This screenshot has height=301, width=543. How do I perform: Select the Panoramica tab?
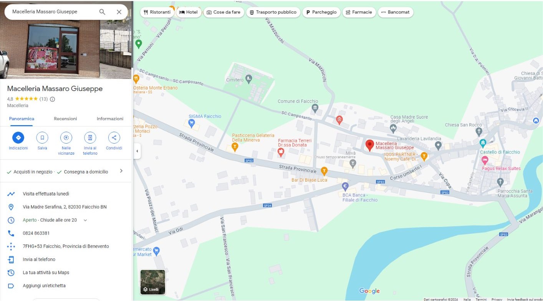(22, 119)
